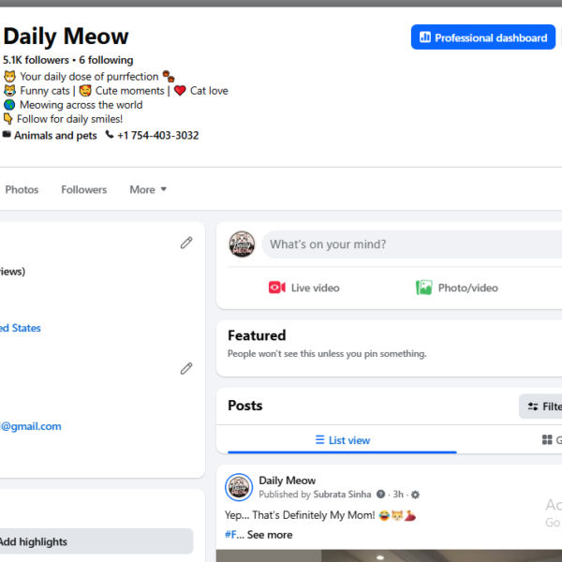The width and height of the screenshot is (562, 562).
Task: Open the post's 3h timestamp
Action: [x=398, y=495]
